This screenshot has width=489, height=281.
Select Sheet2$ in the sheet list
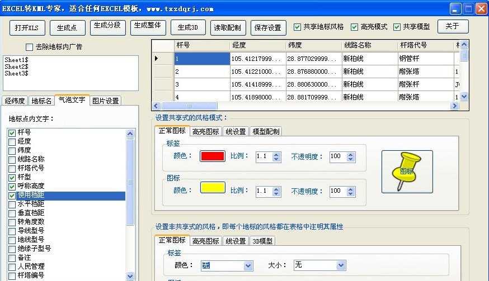17,66
